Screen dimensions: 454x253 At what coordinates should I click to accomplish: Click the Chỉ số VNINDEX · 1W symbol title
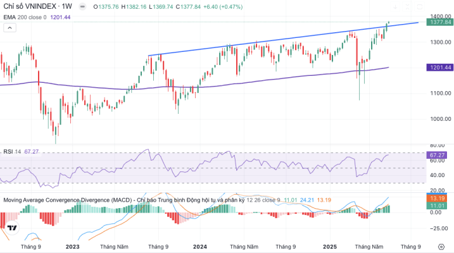(x=37, y=6)
